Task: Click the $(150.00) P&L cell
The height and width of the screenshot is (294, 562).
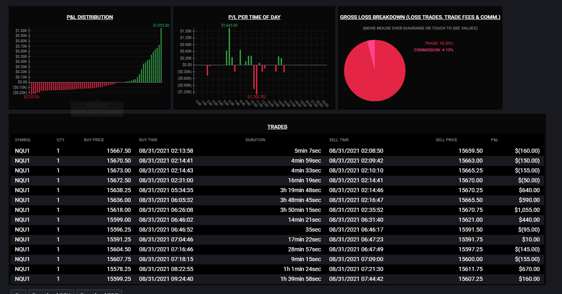Action: tap(527, 161)
